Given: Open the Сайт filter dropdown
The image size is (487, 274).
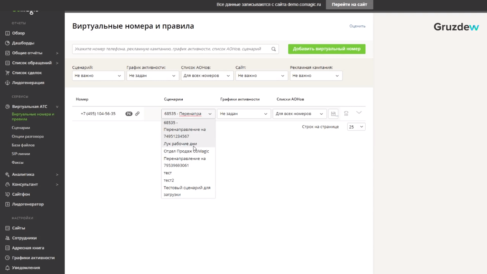Looking at the screenshot, I should pos(262,76).
